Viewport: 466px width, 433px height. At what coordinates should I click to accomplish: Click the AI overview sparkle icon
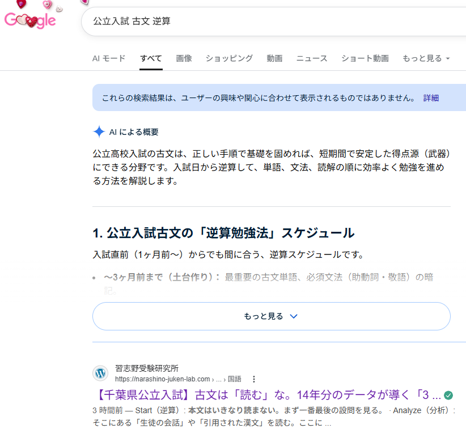[x=99, y=132]
